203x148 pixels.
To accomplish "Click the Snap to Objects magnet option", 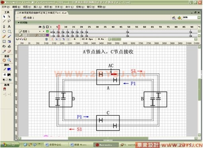I will point(5,89).
